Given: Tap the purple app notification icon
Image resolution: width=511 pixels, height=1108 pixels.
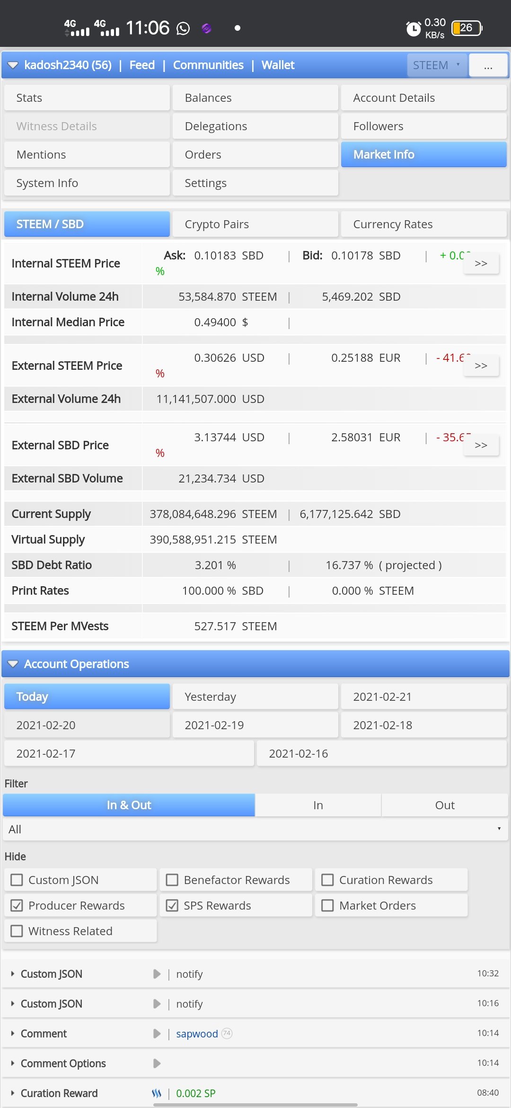Looking at the screenshot, I should click(x=206, y=28).
